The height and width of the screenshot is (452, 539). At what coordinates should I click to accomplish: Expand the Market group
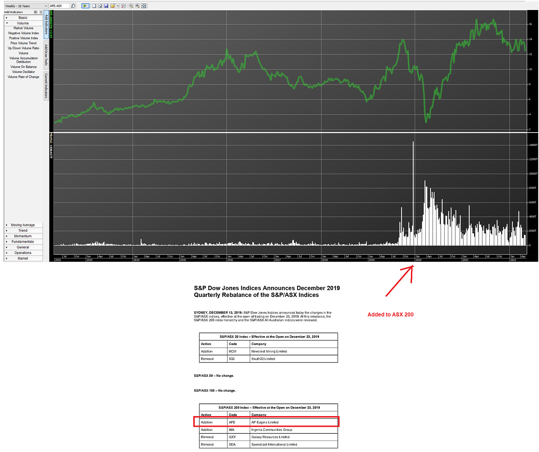tap(23, 258)
